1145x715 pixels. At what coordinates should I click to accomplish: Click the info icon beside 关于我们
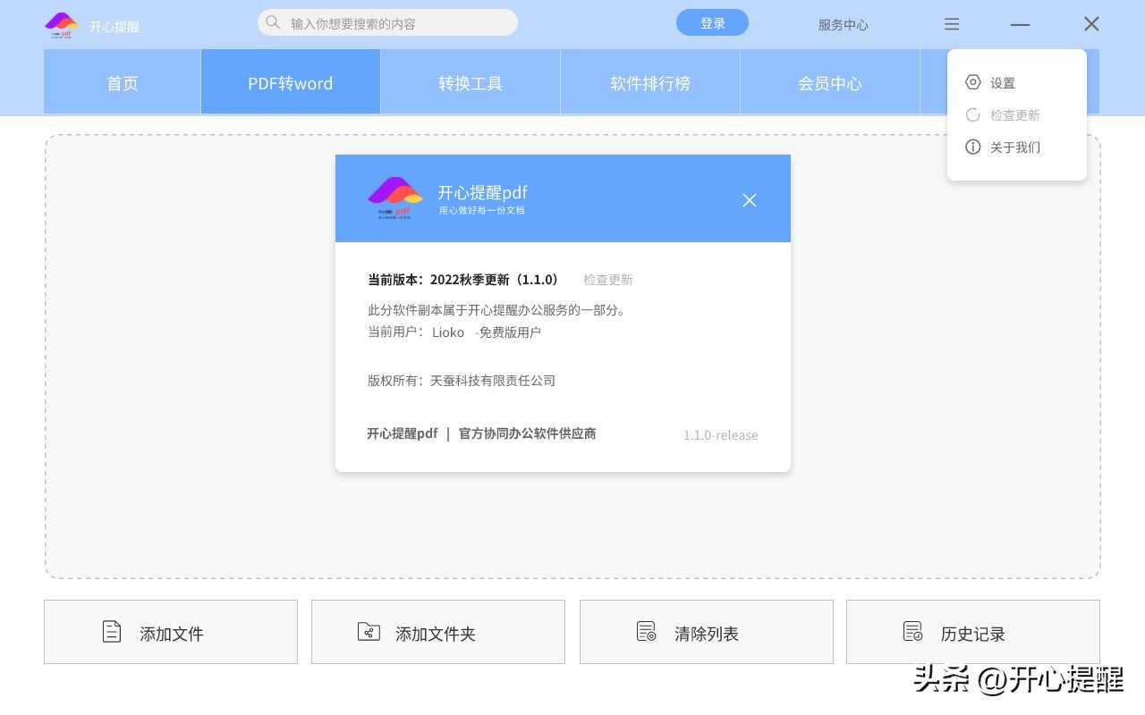(x=973, y=147)
